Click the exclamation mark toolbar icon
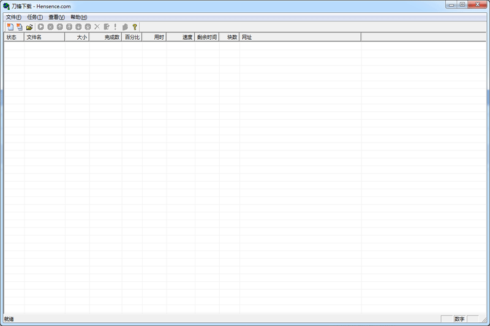This screenshot has height=326, width=490. (x=115, y=27)
